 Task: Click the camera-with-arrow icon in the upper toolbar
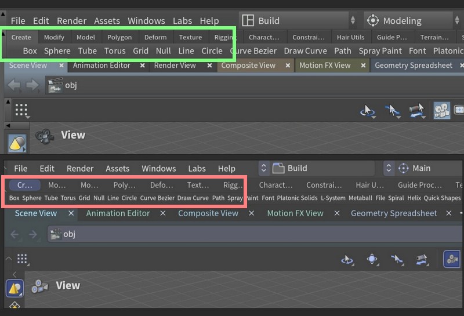tap(417, 111)
